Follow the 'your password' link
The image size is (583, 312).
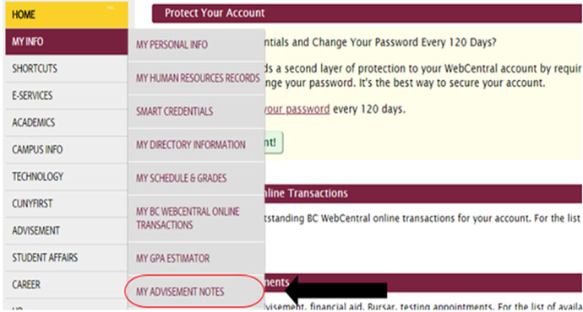click(297, 109)
